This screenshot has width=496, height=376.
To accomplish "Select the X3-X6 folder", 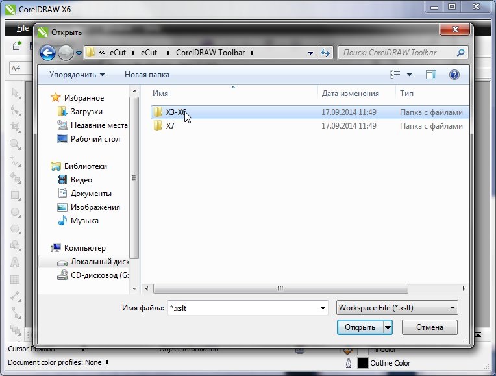I will tap(175, 112).
